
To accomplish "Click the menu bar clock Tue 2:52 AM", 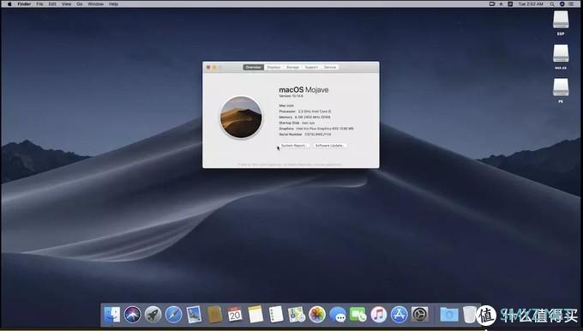I will click(531, 4).
